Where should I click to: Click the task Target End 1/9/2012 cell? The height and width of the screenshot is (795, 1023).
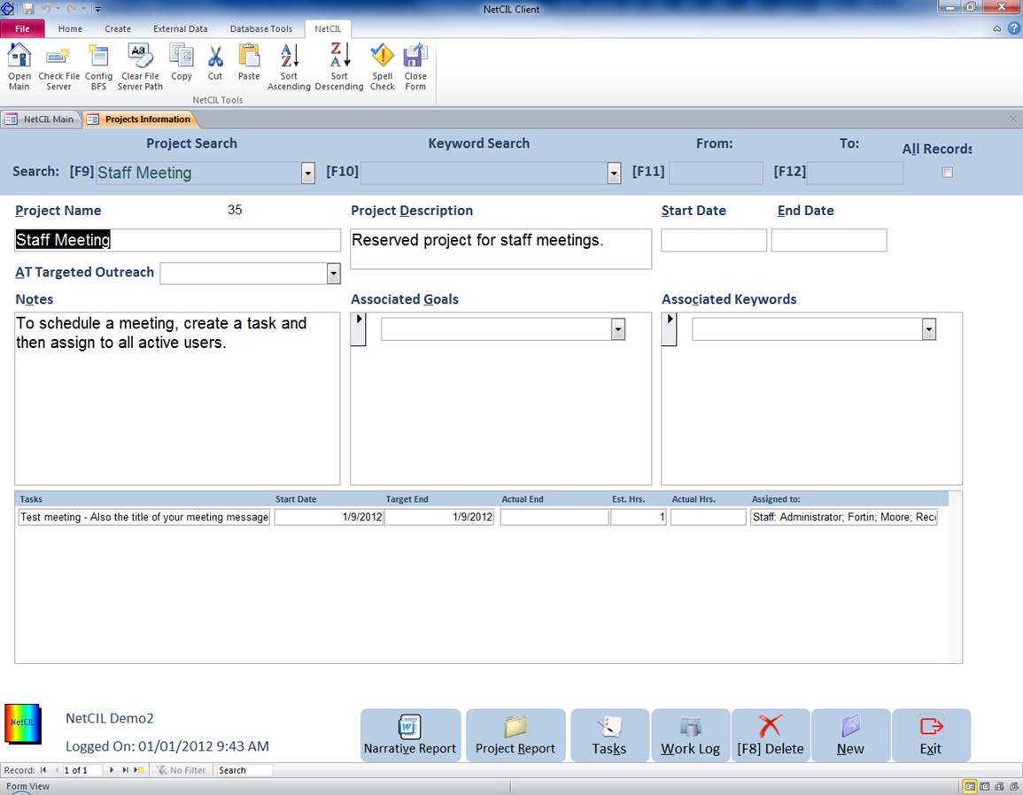tap(439, 517)
